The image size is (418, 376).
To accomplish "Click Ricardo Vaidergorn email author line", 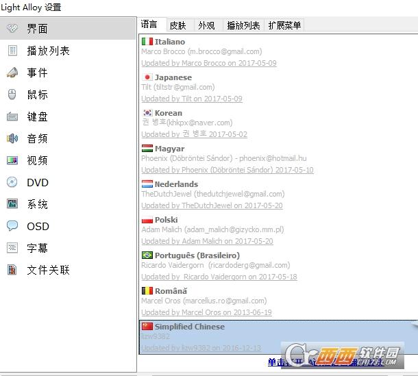I will point(216,265).
